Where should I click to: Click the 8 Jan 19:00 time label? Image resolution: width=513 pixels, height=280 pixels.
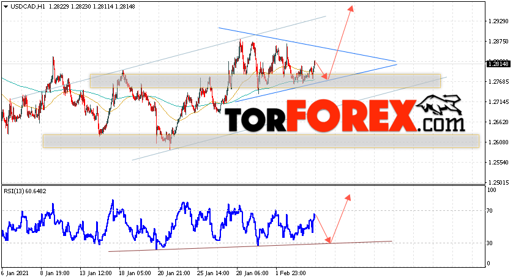click(x=54, y=273)
